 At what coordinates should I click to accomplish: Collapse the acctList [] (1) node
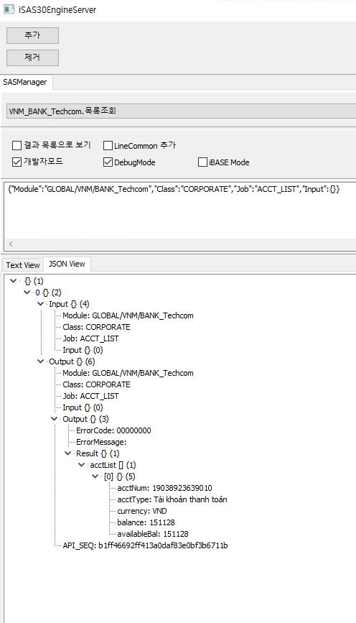81,465
